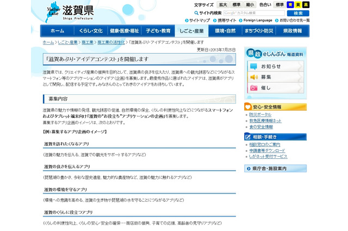Image resolution: width=348 pixels, height=231 pixels.
Task: Click the 商工業 breadcrumb link
Action: tap(88, 42)
